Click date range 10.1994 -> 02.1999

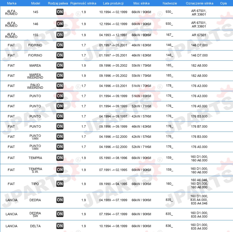pos(113,12)
